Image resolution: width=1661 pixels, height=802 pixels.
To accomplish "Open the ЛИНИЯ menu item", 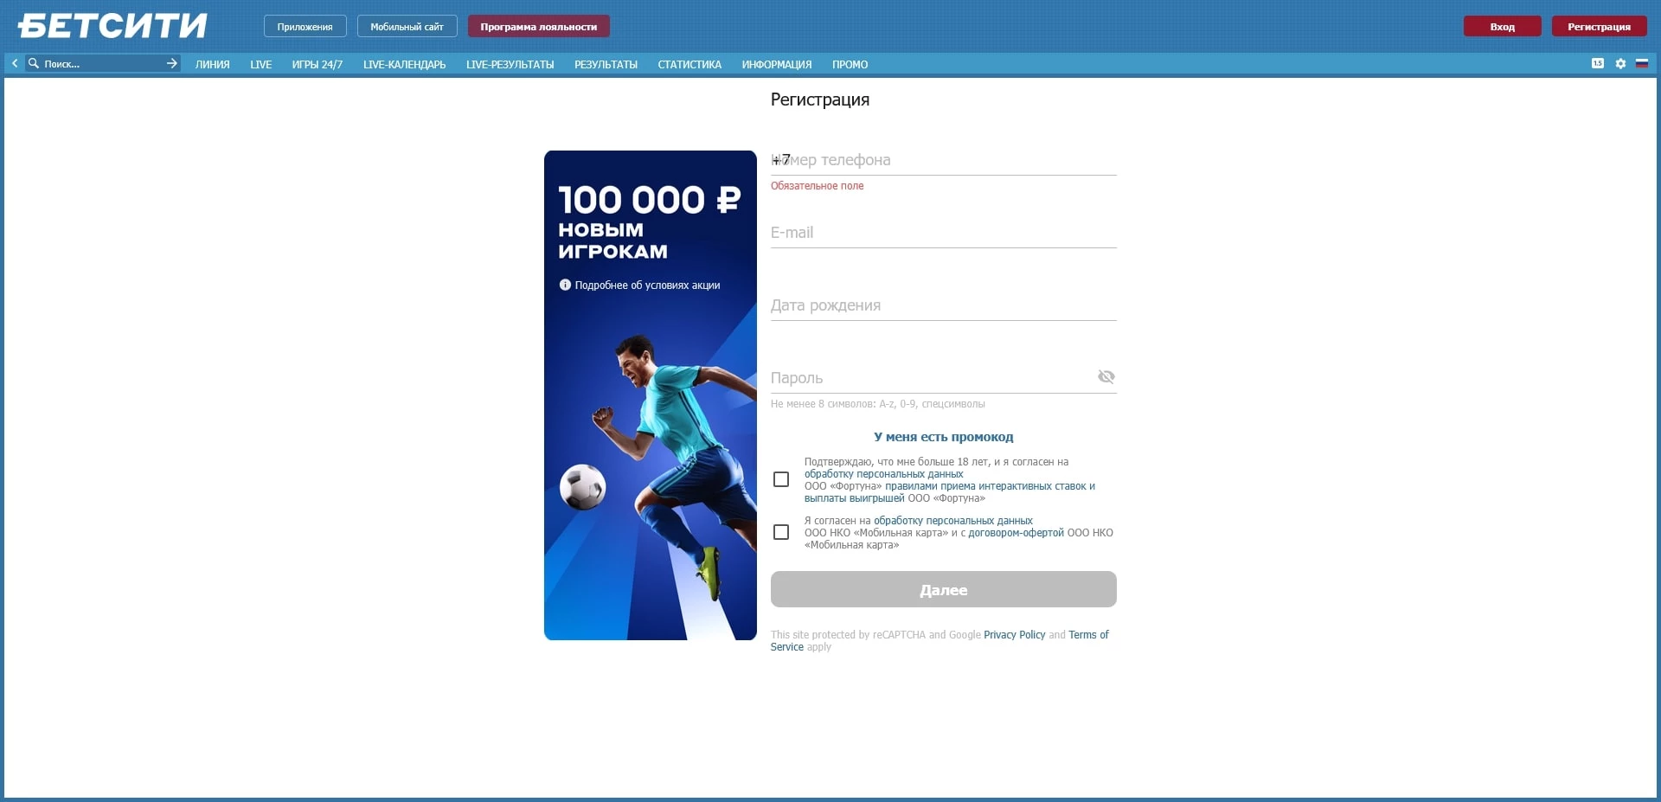I will 212,64.
